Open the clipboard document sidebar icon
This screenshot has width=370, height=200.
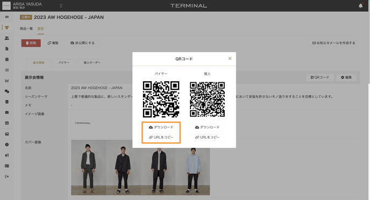[7, 48]
